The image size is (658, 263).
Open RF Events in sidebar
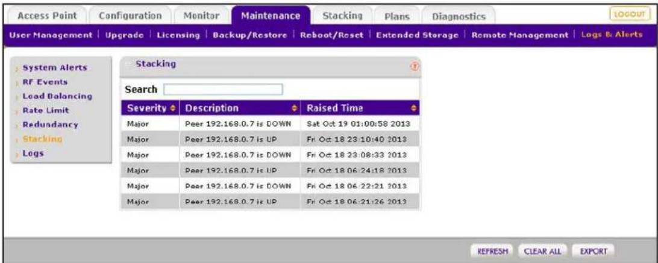(x=45, y=81)
